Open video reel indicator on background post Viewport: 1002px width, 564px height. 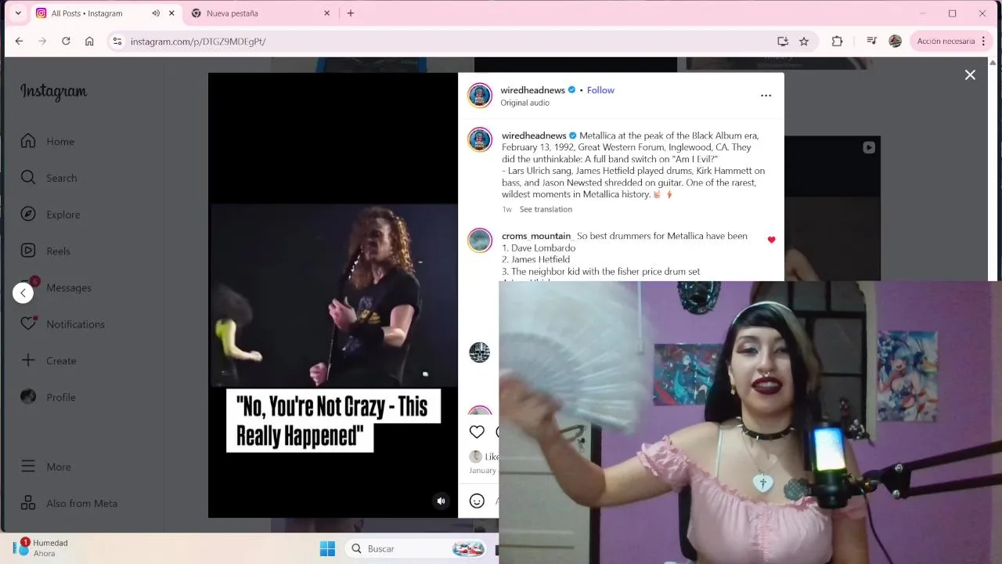coord(868,147)
